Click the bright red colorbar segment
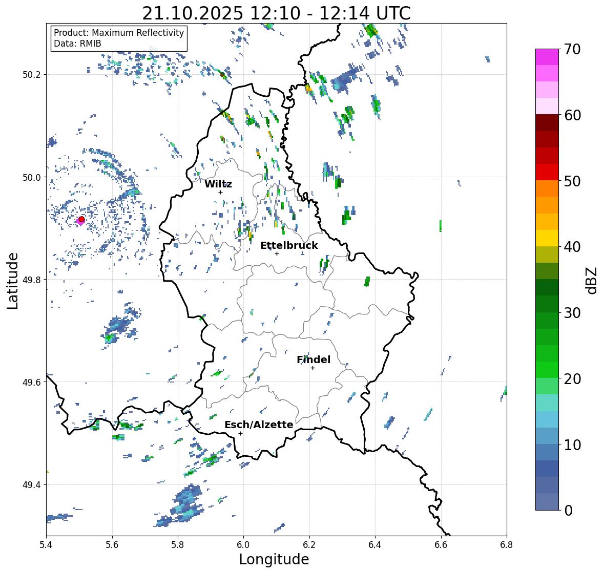Screen dimensions: 604x572 547,173
